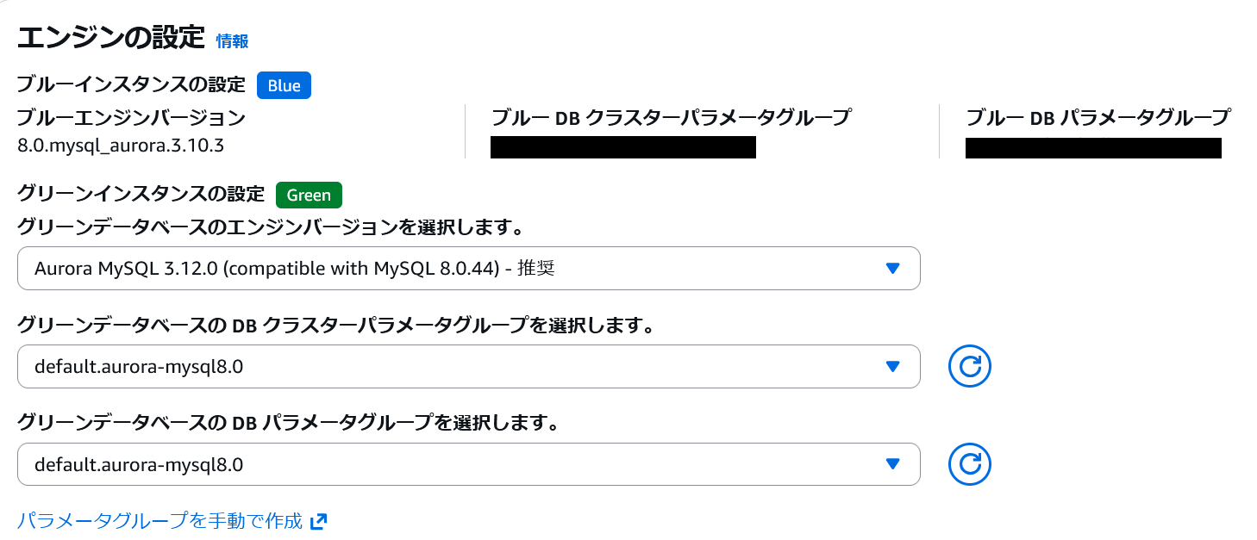
Task: Click the エンジンの設定 heading
Action: point(110,38)
